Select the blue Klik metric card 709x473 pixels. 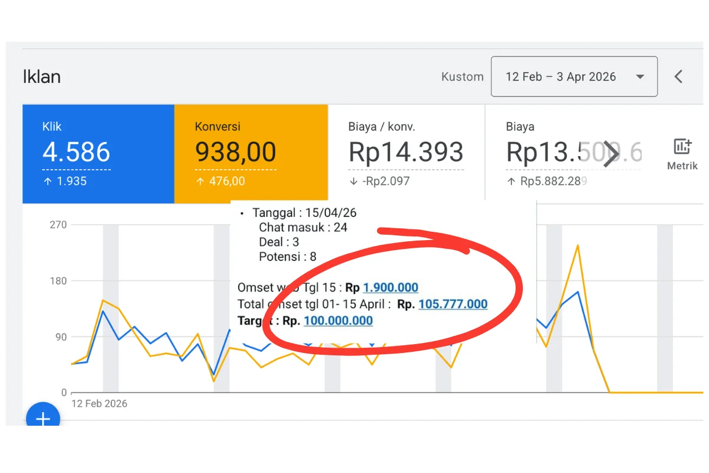pyautogui.click(x=98, y=154)
